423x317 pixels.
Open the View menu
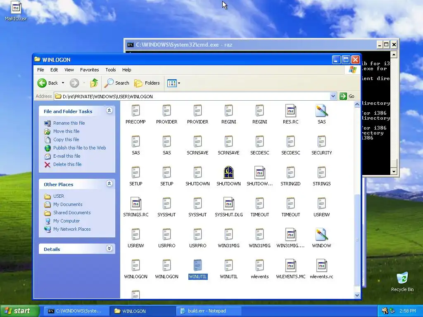tap(69, 70)
